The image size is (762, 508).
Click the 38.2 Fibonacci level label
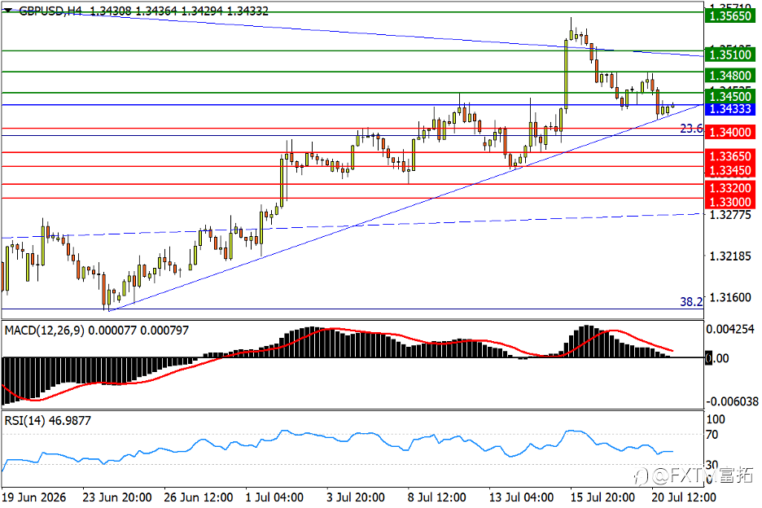click(x=691, y=302)
